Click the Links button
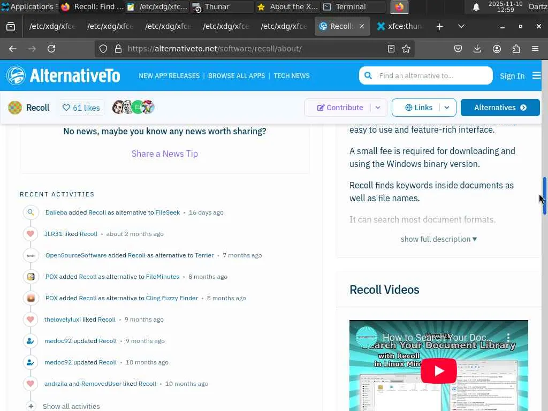Screen dimensions: 548x411 (x=418, y=108)
